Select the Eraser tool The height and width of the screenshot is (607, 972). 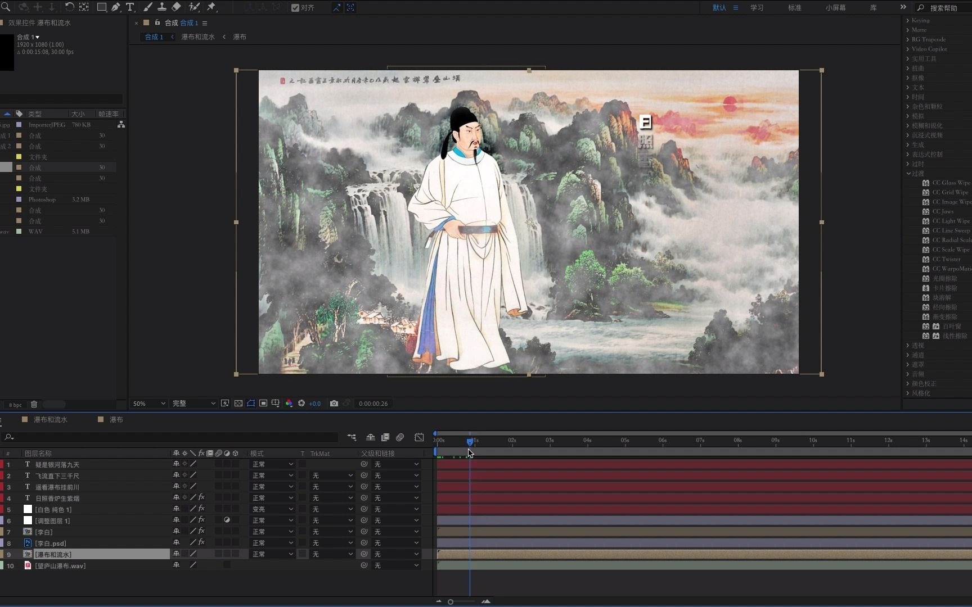(176, 7)
